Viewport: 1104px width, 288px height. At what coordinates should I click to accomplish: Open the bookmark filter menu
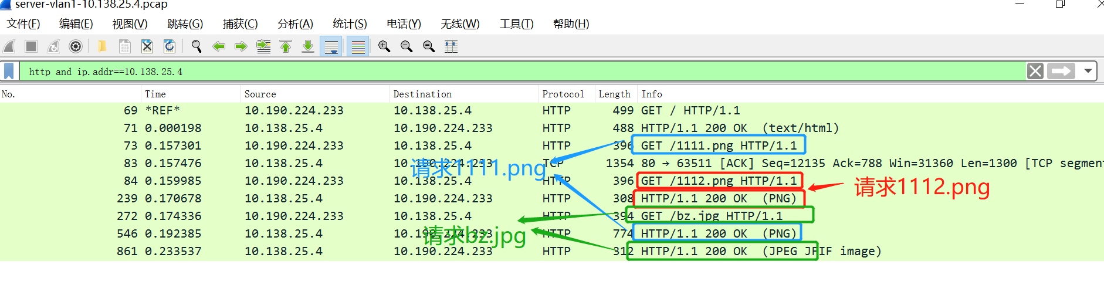[x=9, y=71]
